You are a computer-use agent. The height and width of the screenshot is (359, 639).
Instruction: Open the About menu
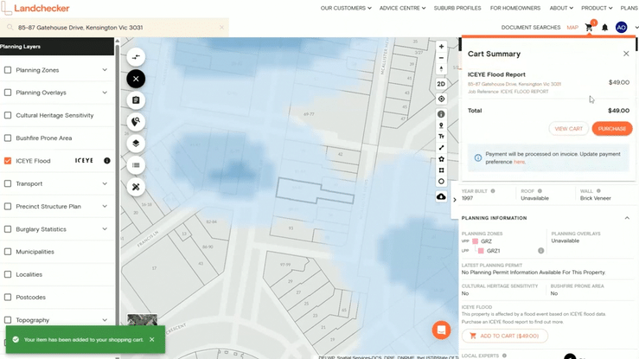coord(561,8)
